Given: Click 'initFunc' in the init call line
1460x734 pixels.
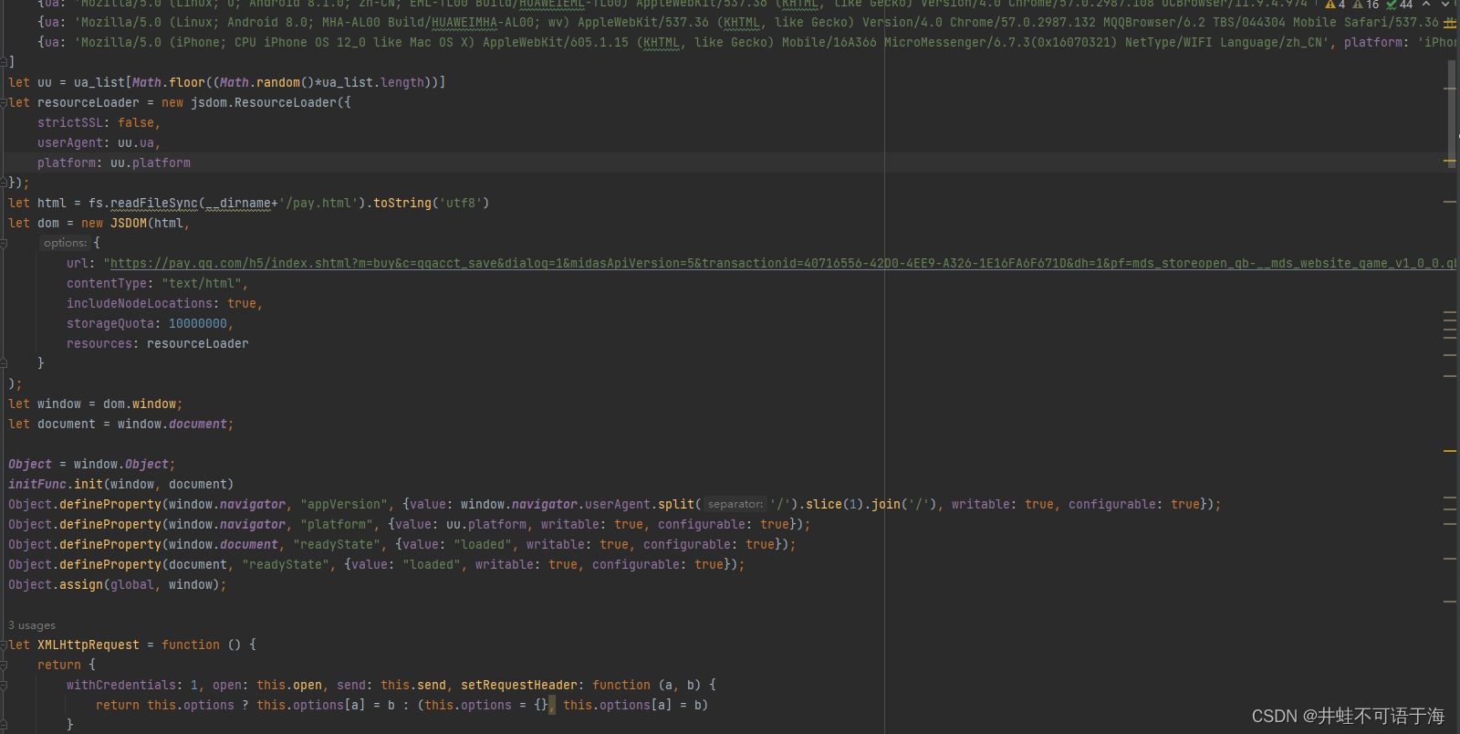Looking at the screenshot, I should pos(37,484).
